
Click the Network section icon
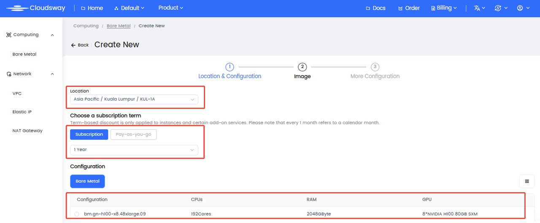(x=9, y=74)
